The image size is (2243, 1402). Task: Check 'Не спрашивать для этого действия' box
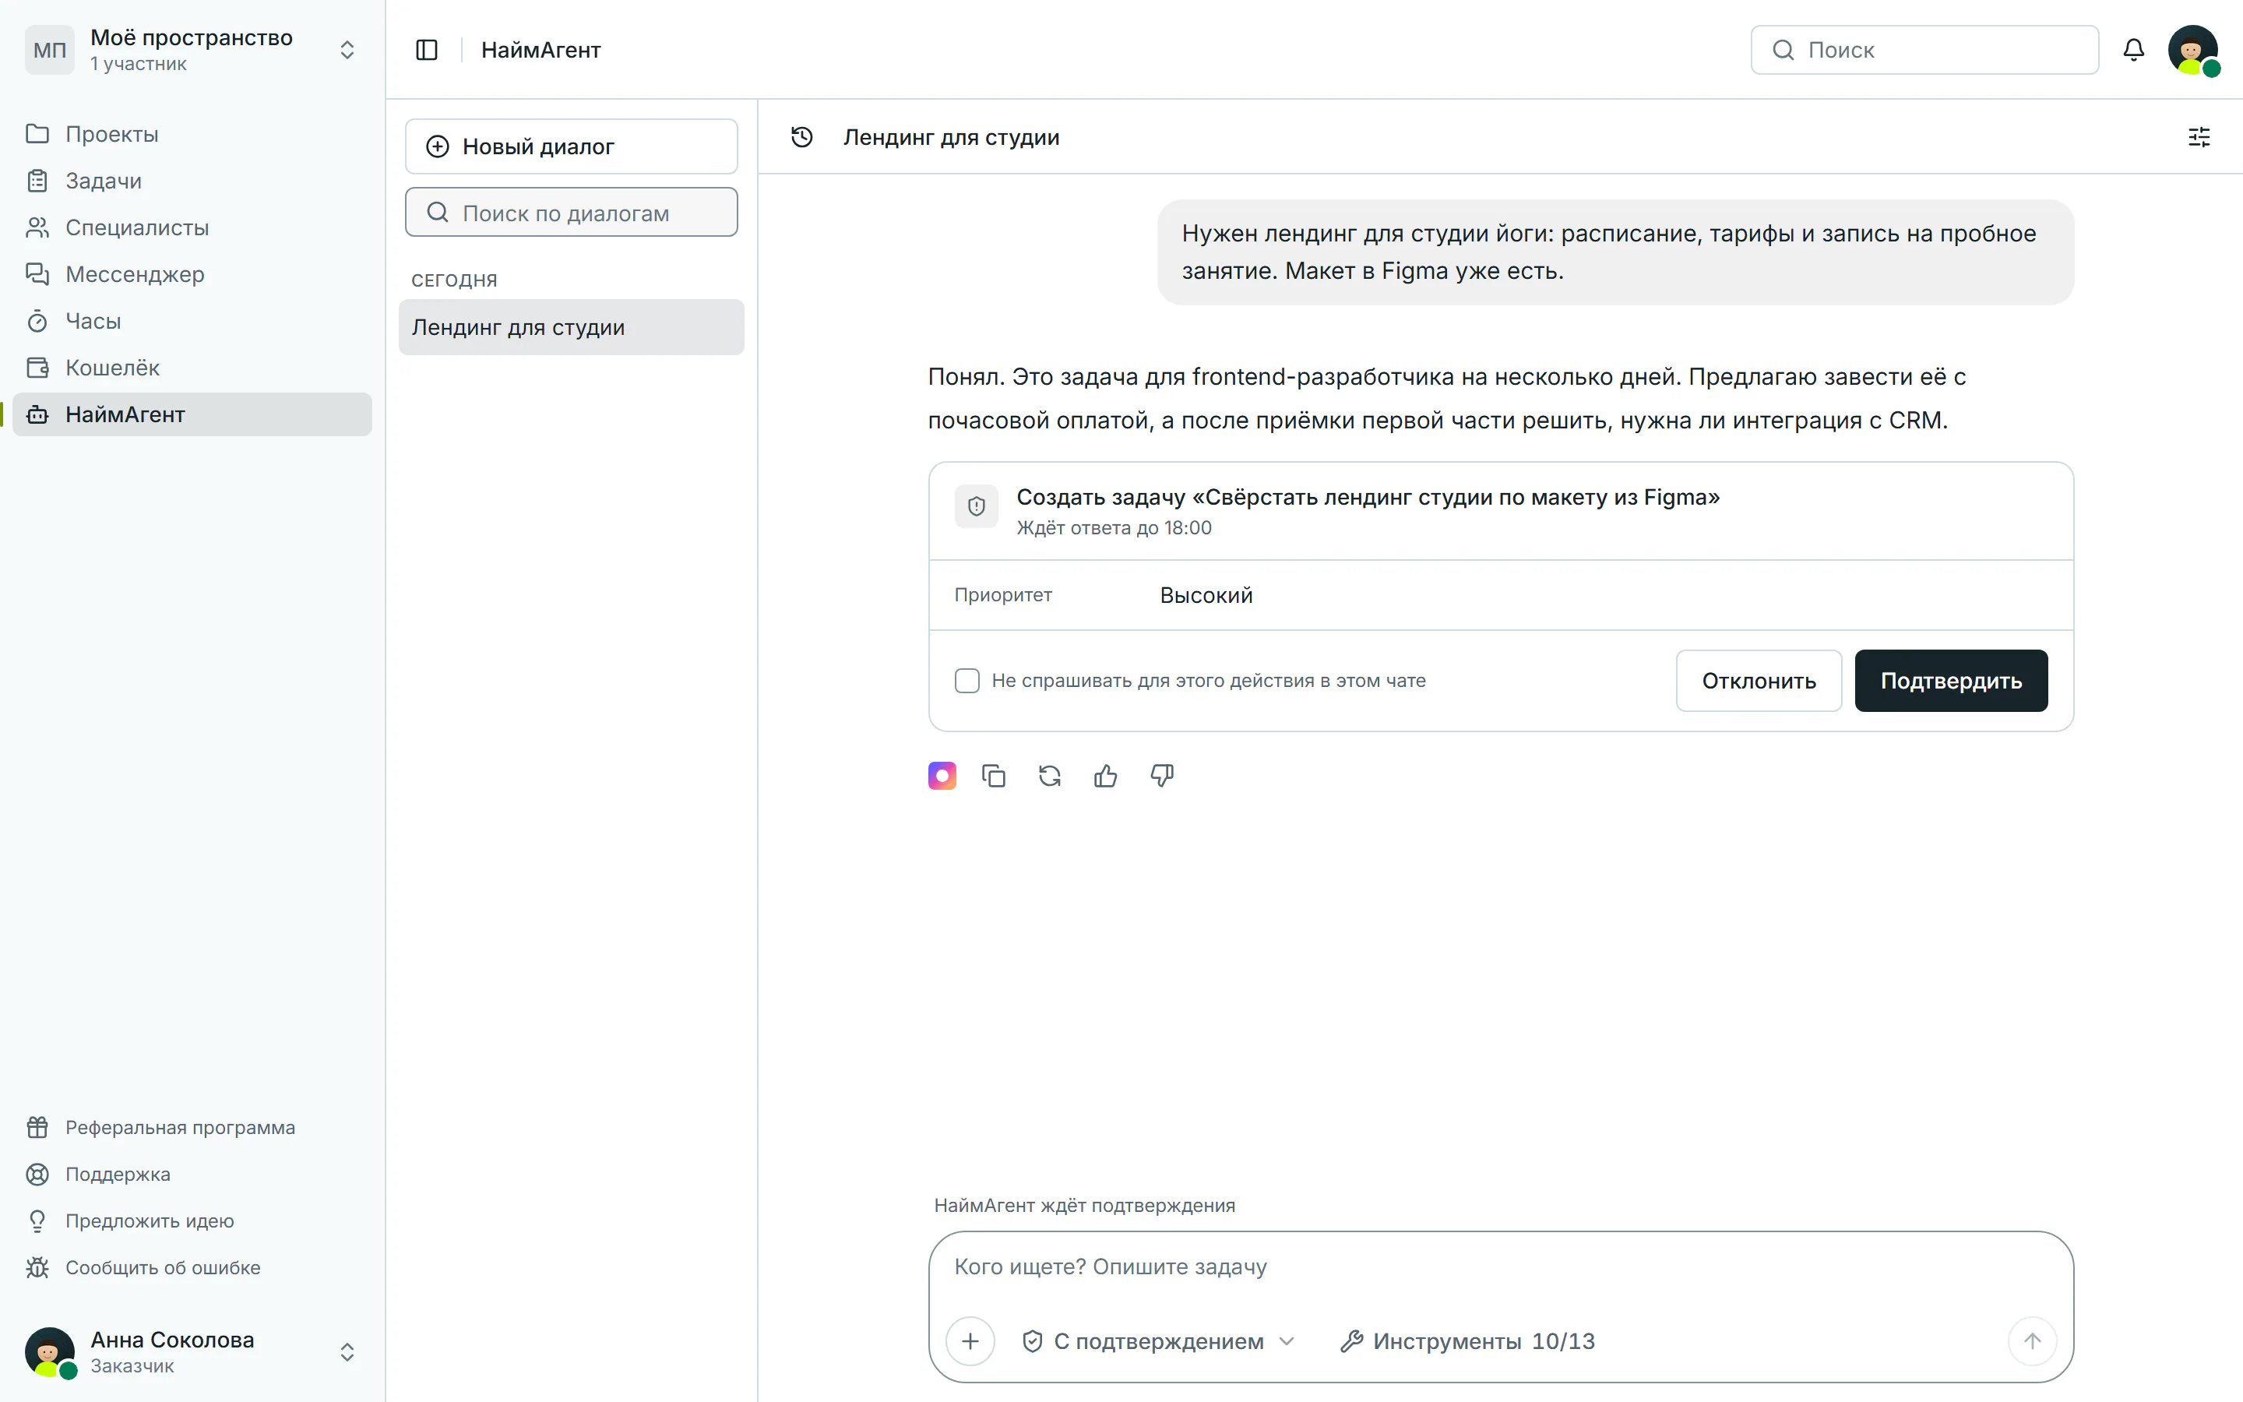coord(967,681)
